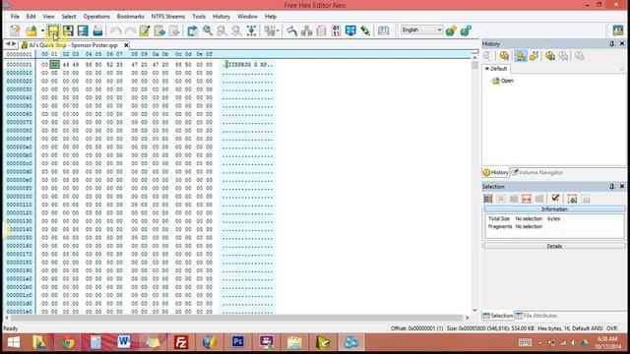Open the Window menu
630x354 pixels.
(247, 17)
